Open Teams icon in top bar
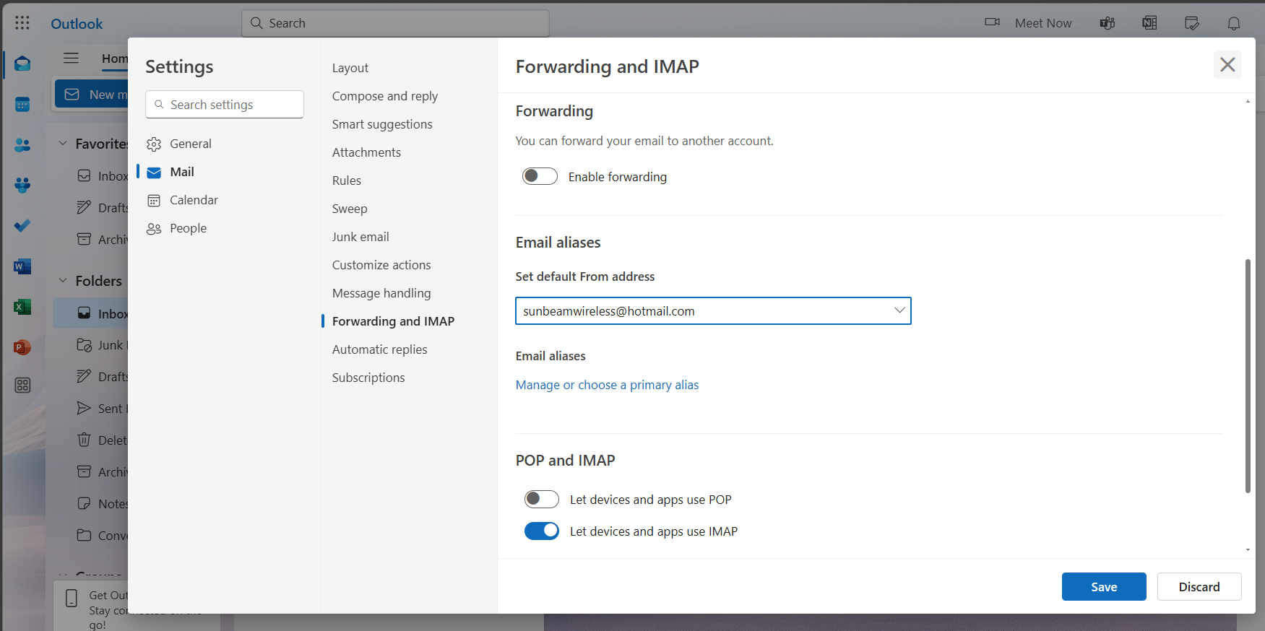The width and height of the screenshot is (1265, 631). coord(1108,23)
